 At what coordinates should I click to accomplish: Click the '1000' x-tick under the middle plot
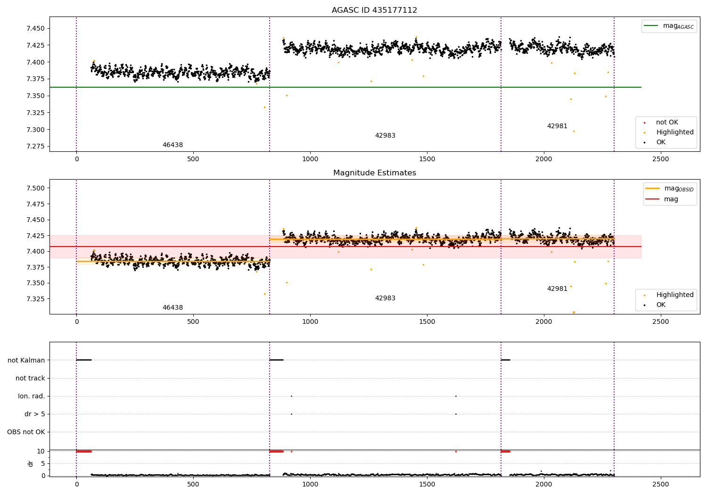click(310, 322)
